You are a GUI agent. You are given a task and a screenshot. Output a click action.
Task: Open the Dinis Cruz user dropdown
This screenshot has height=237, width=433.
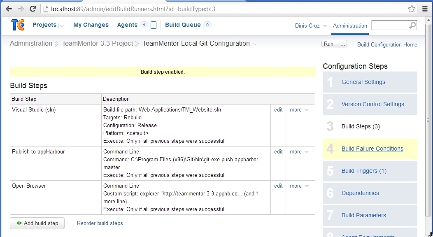pos(325,26)
